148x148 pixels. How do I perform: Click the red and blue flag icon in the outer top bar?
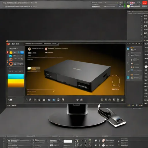[132, 3]
